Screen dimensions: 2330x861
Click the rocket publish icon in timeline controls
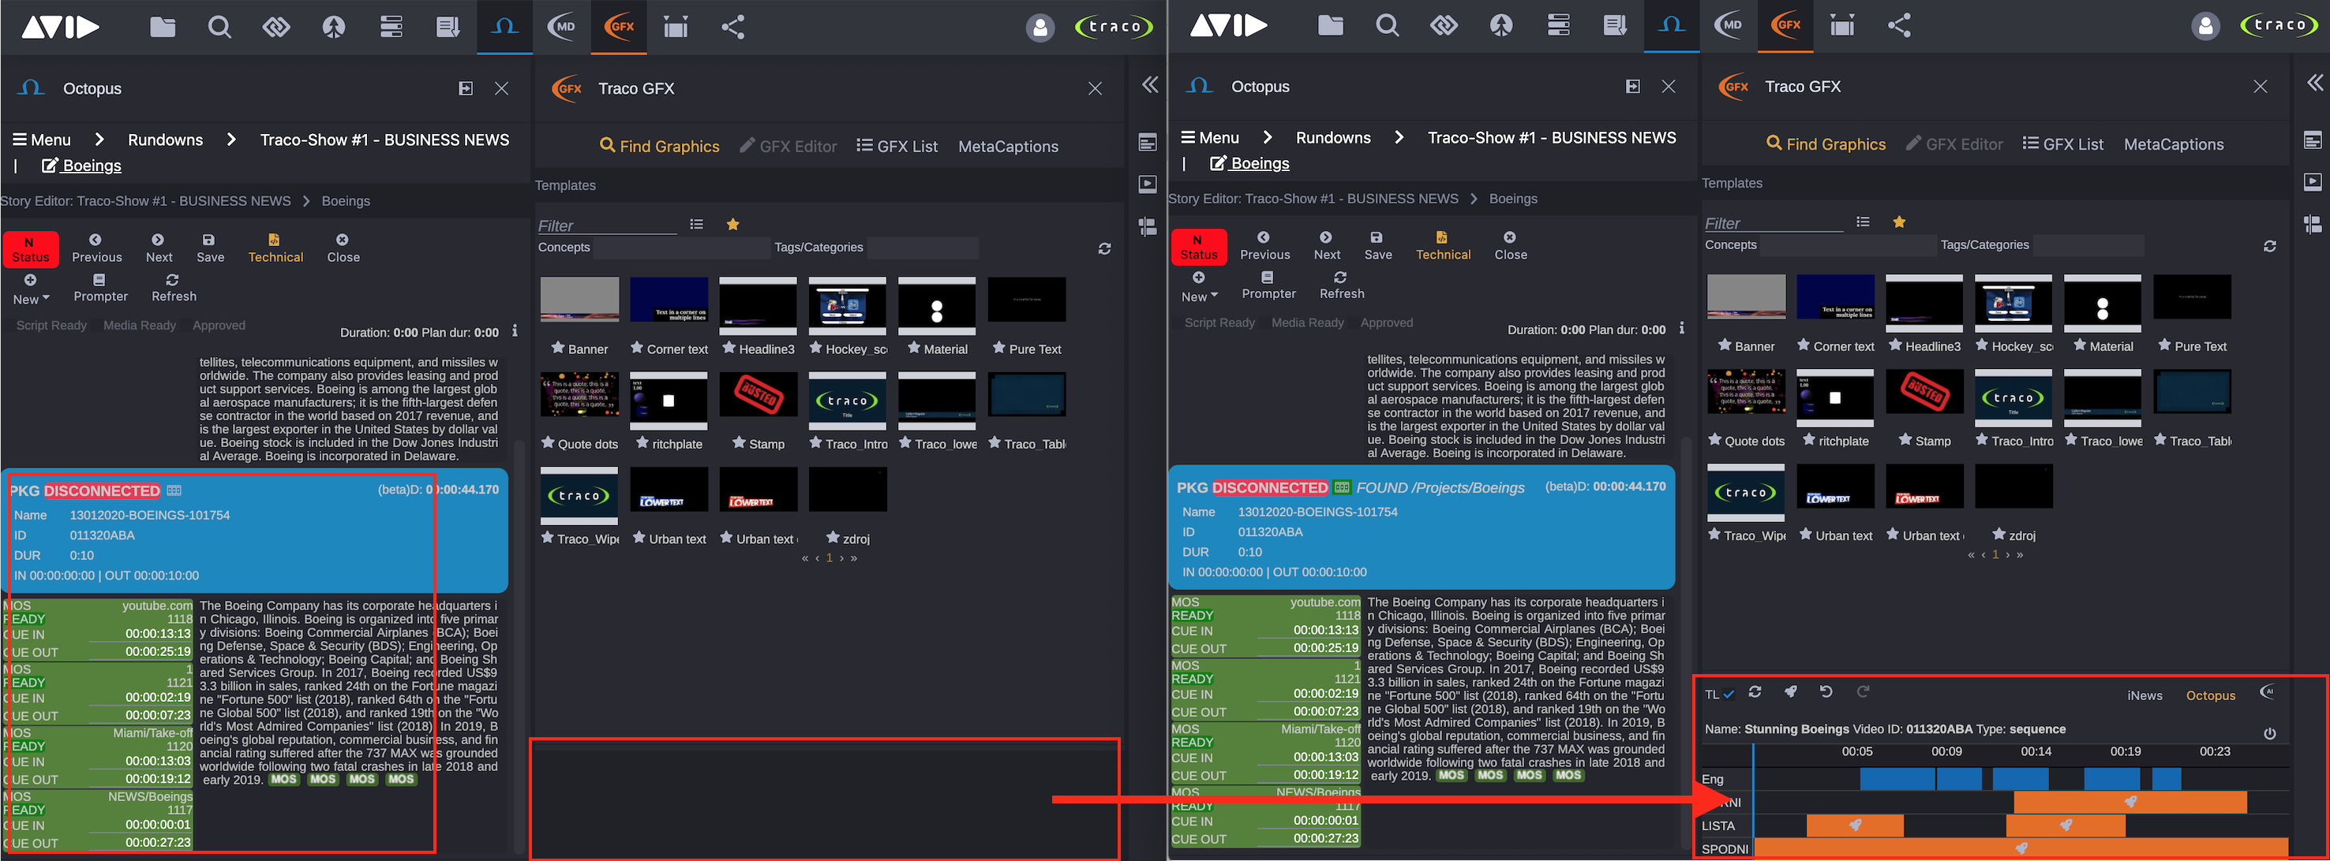tap(1791, 692)
